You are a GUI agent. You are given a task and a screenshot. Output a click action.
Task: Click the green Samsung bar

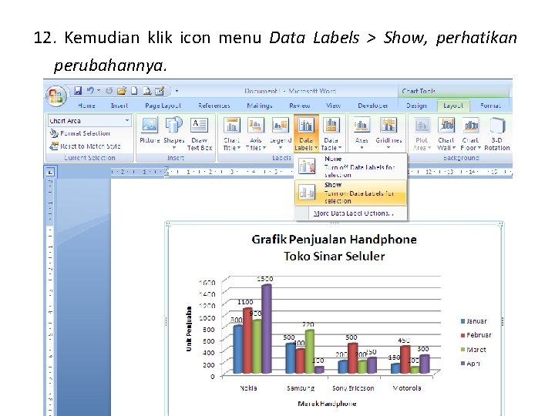click(x=309, y=351)
